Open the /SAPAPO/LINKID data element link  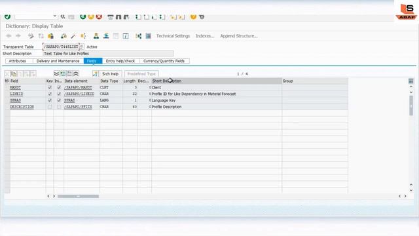coord(79,94)
